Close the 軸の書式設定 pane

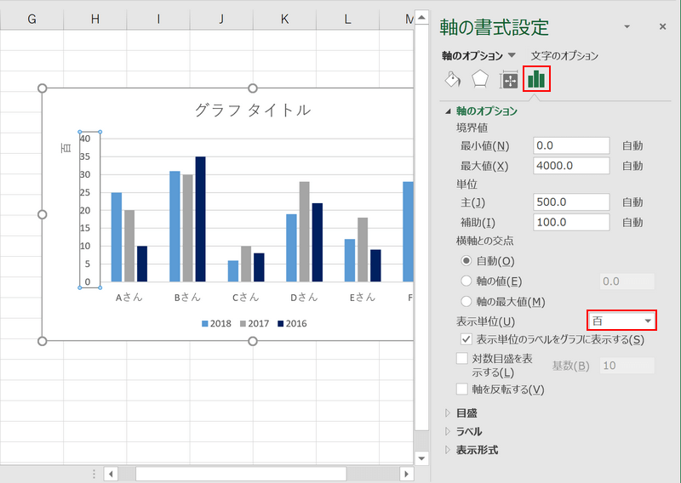(x=662, y=27)
